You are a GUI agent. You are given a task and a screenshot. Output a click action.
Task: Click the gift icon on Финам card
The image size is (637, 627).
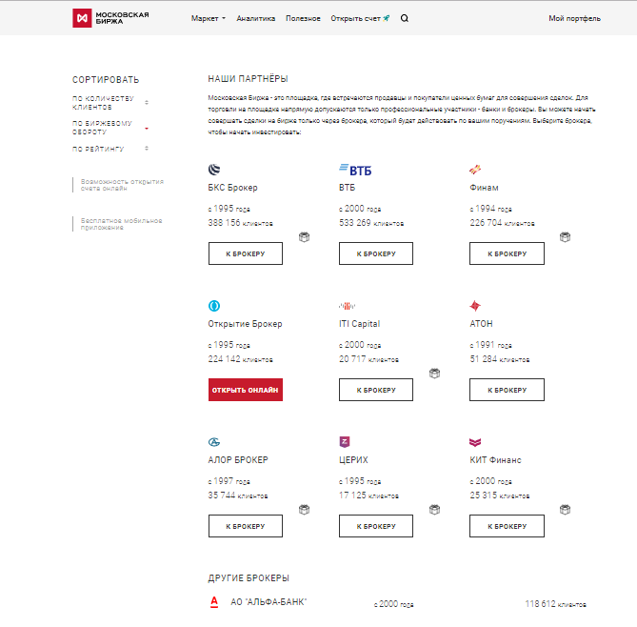[565, 236]
